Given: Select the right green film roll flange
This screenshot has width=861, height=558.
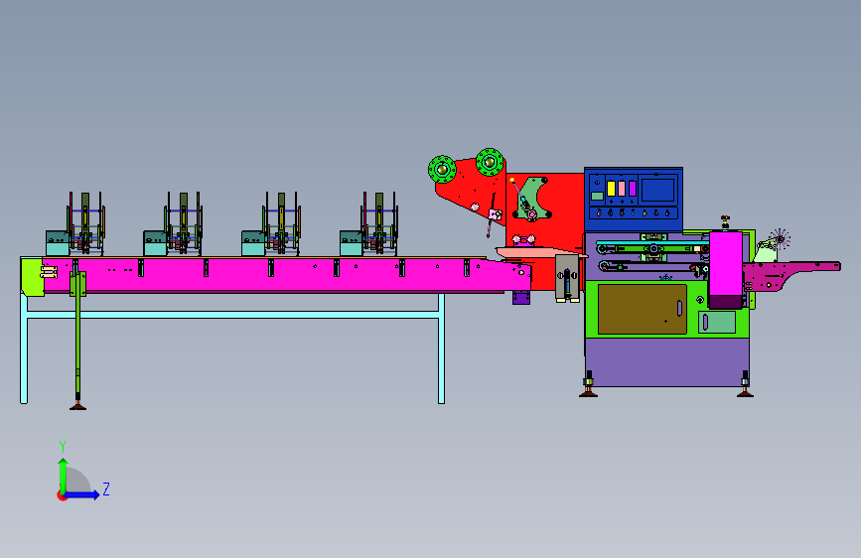Looking at the screenshot, I should [x=490, y=162].
